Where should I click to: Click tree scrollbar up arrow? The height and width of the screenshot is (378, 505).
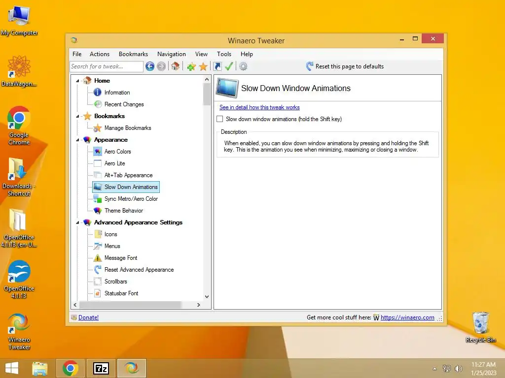tap(207, 79)
